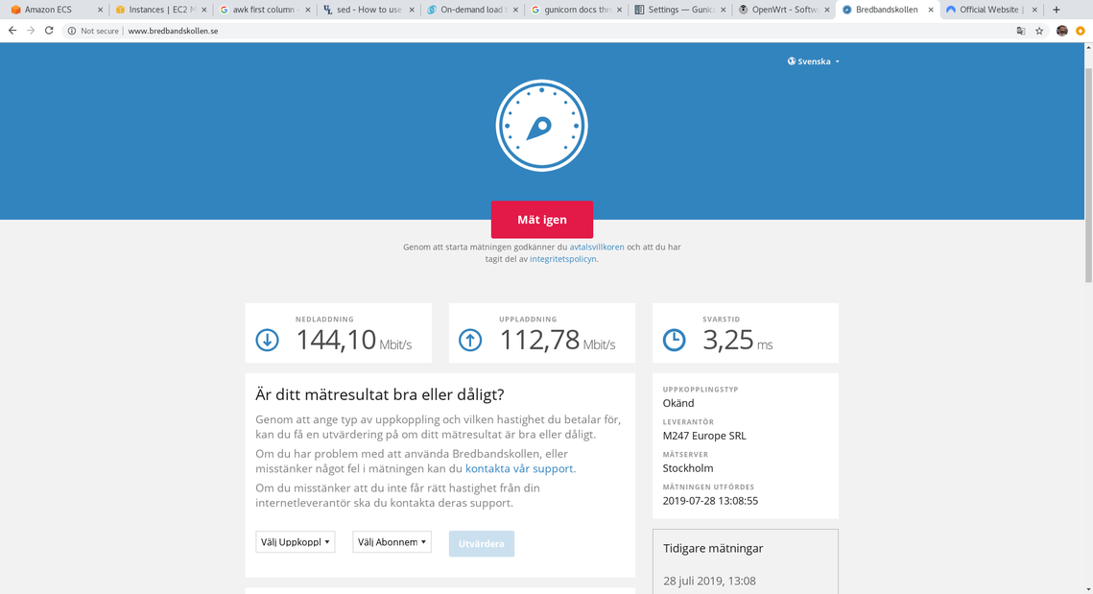The width and height of the screenshot is (1093, 594).
Task: Reload the Bredbandskollen page
Action: [49, 31]
